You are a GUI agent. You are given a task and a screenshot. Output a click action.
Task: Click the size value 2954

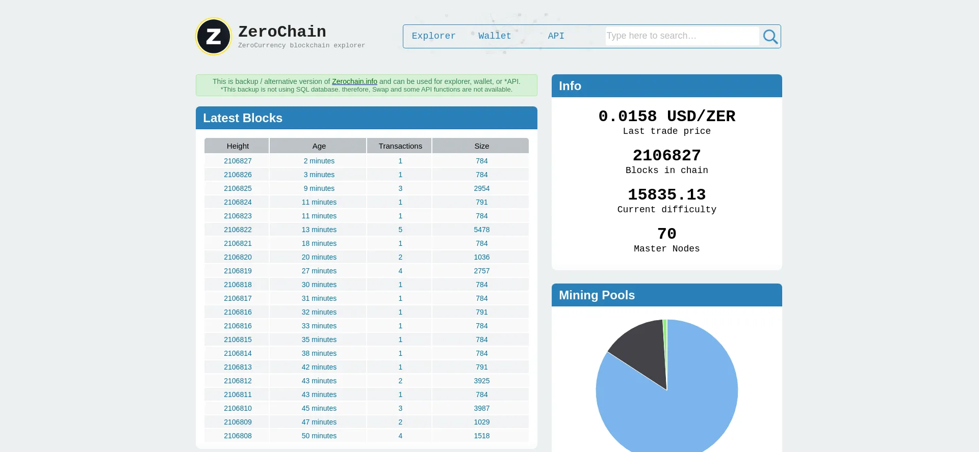coord(482,188)
